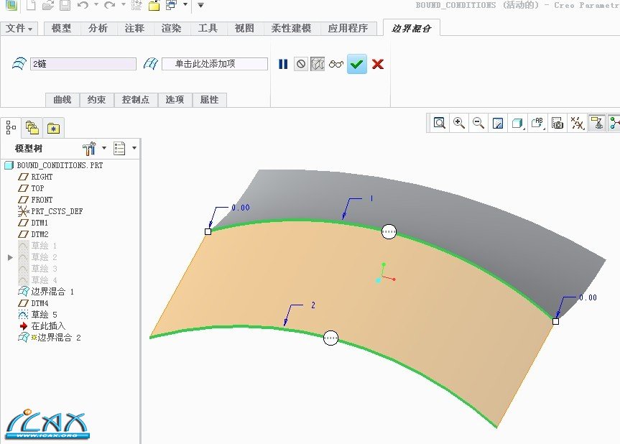Open the 控制点 panel
The image size is (620, 444).
(x=136, y=100)
